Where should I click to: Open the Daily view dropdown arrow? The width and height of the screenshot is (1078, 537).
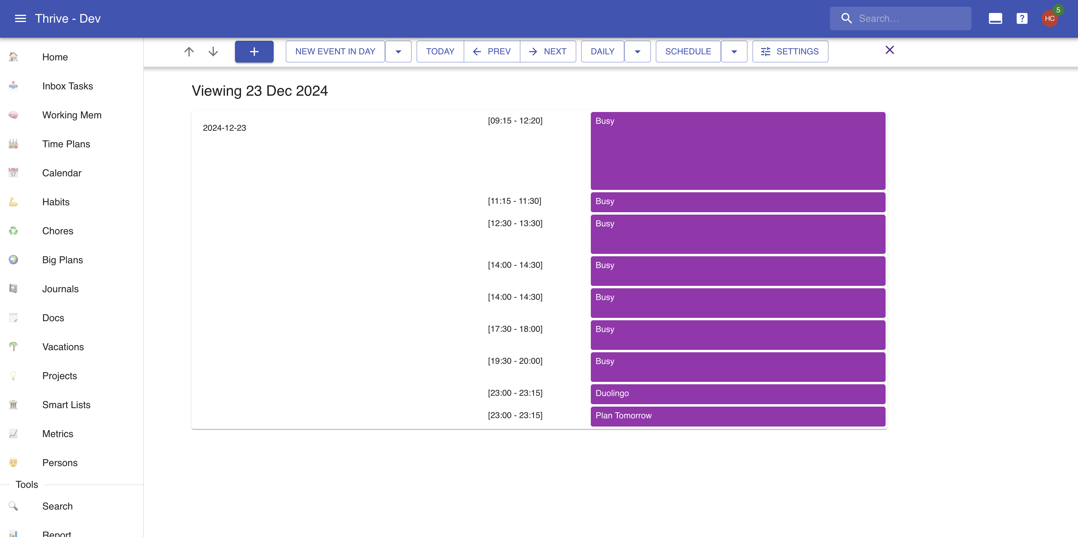[x=637, y=51]
